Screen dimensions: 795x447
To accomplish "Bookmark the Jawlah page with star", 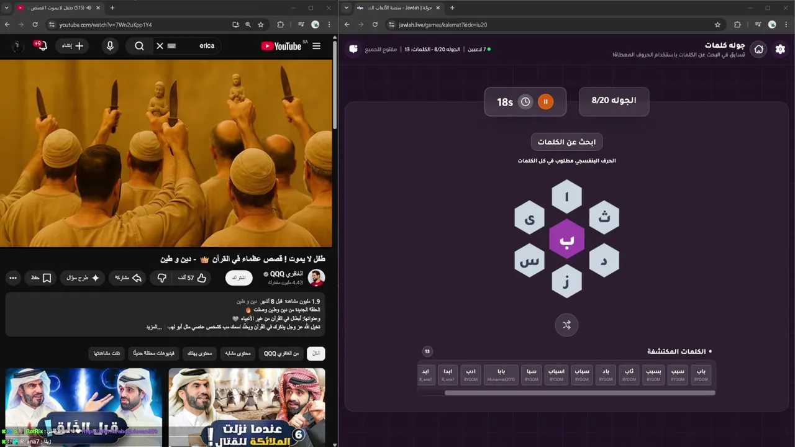I will pos(717,25).
